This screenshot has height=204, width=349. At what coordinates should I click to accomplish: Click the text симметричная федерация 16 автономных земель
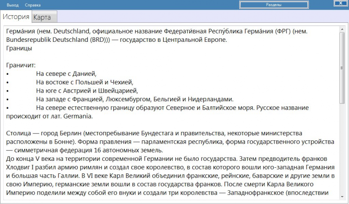click(x=88, y=150)
